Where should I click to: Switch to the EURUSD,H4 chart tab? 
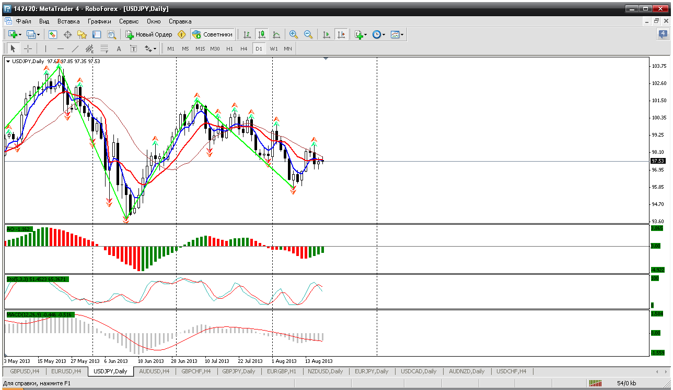click(66, 371)
